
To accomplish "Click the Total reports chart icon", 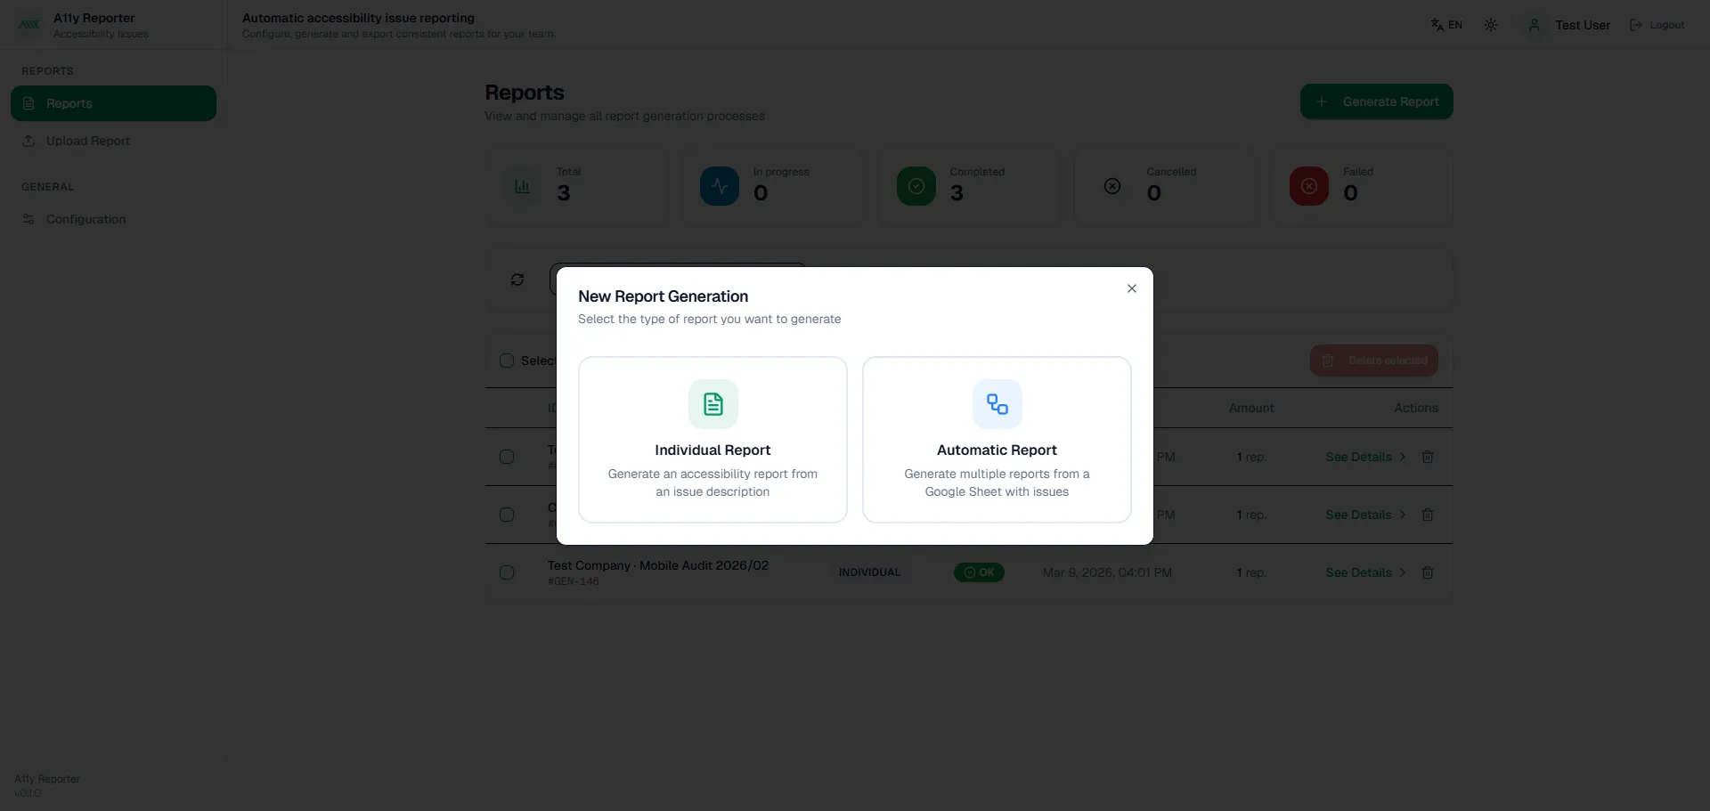I will [x=522, y=186].
